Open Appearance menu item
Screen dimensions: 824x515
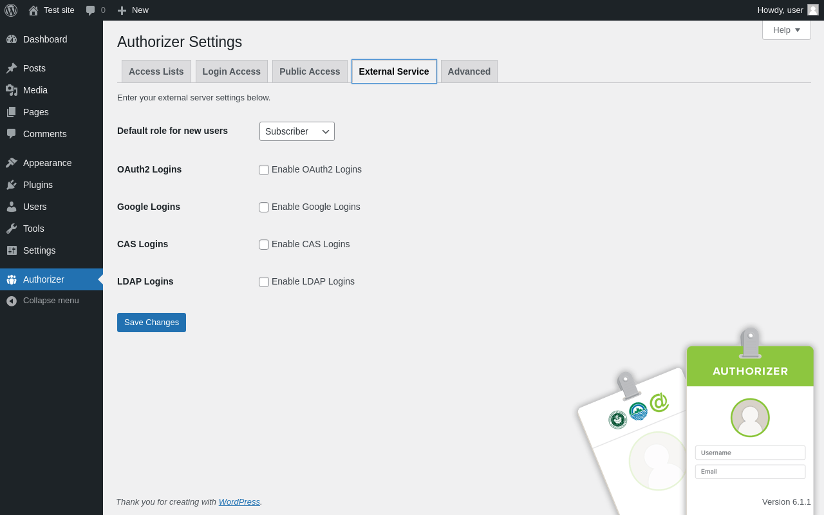point(51,163)
